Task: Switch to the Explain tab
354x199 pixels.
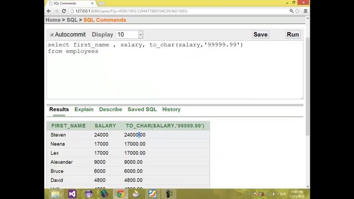Action: 84,109
